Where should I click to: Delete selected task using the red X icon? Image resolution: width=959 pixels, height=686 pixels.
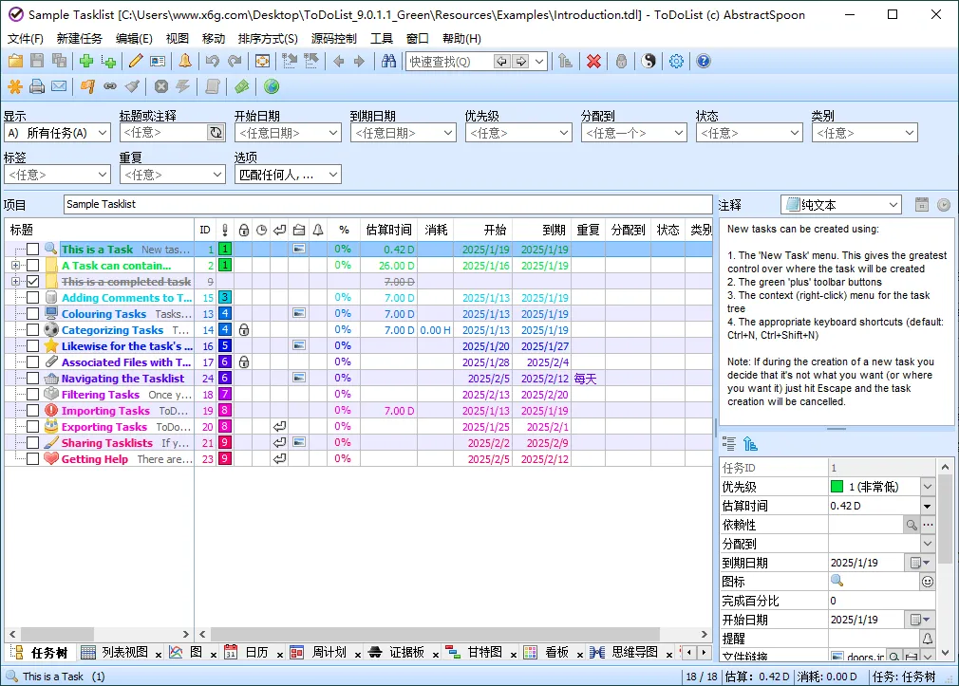tap(593, 61)
